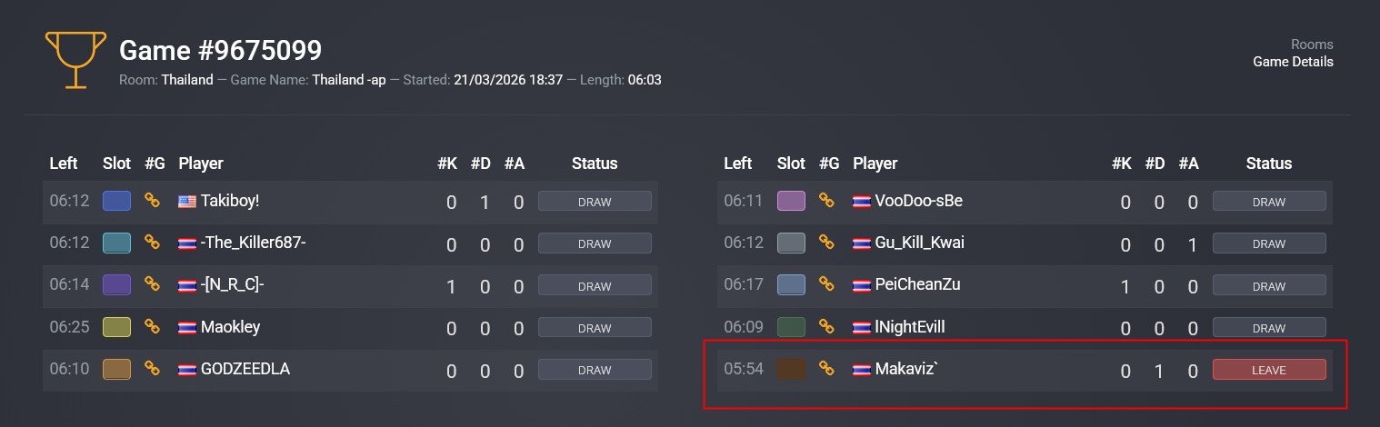This screenshot has height=427, width=1380.
Task: Click the chain link icon beside Makaviz`
Action: tap(826, 368)
